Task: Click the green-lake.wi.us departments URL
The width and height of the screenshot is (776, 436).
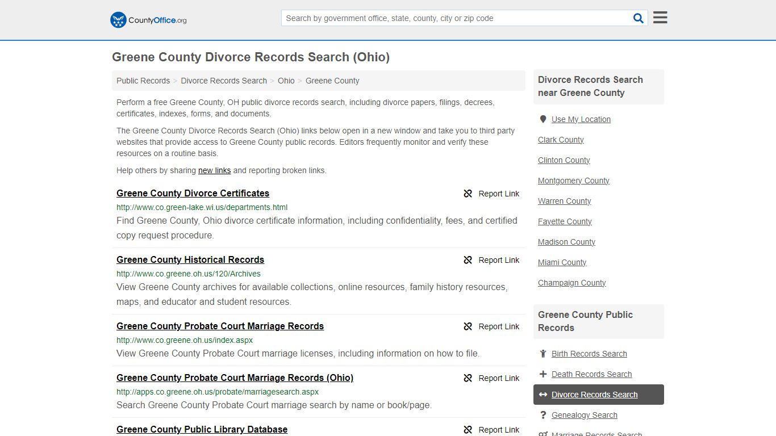Action: click(202, 207)
